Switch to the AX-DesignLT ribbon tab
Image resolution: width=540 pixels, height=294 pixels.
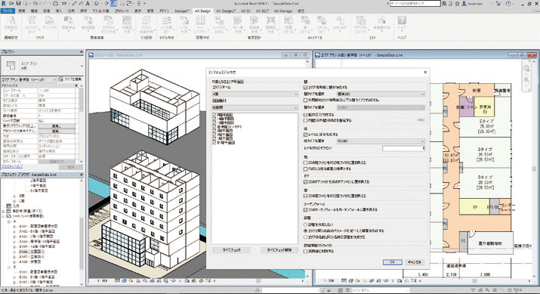(x=225, y=11)
